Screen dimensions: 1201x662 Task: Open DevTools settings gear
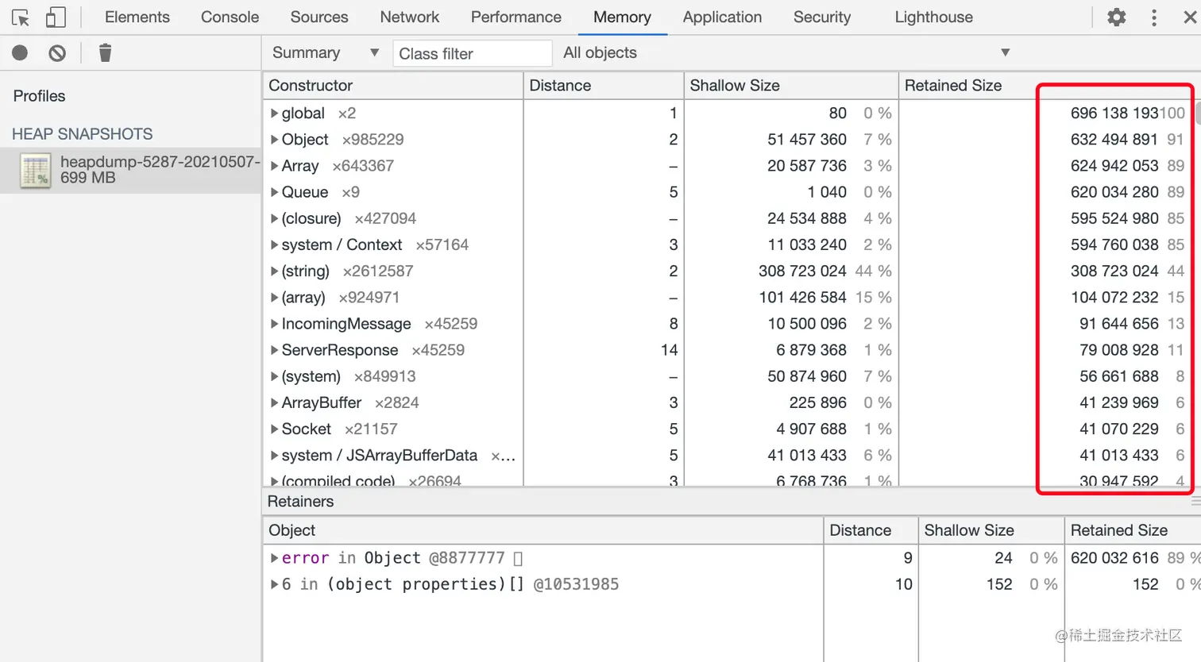coord(1117,17)
